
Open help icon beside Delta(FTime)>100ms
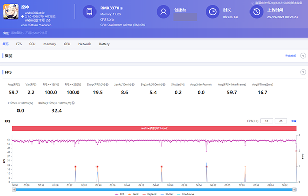pyautogui.click(x=73, y=103)
